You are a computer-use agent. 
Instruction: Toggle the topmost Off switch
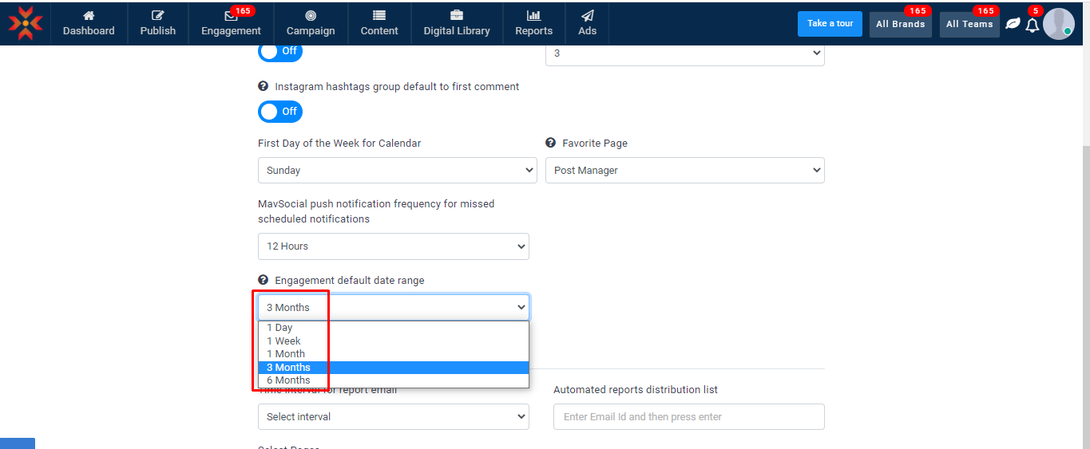tap(280, 51)
